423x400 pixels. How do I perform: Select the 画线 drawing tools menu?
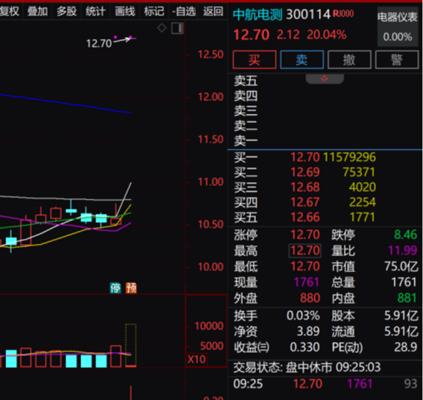125,11
